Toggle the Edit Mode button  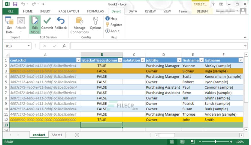35,25
